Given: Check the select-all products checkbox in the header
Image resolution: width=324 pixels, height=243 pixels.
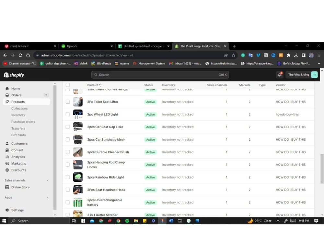Looking at the screenshot, I should coord(67,85).
